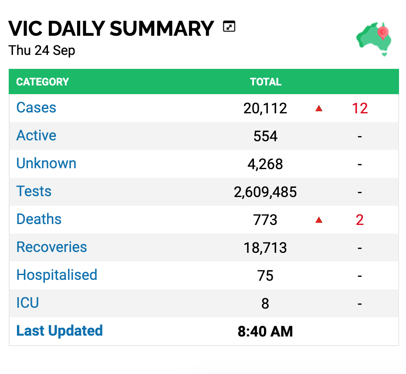Click the red 12 new cases number
Screen dimensions: 406x374
coord(360,108)
